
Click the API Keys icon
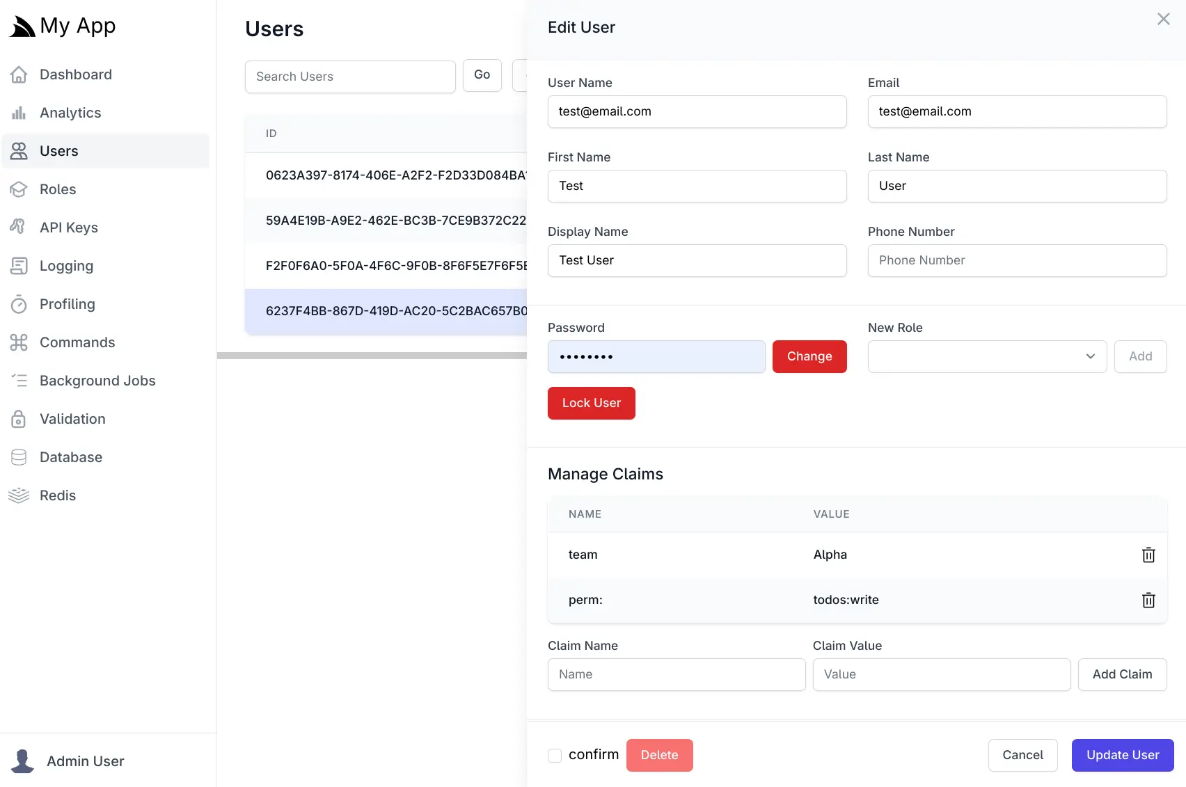pos(19,227)
